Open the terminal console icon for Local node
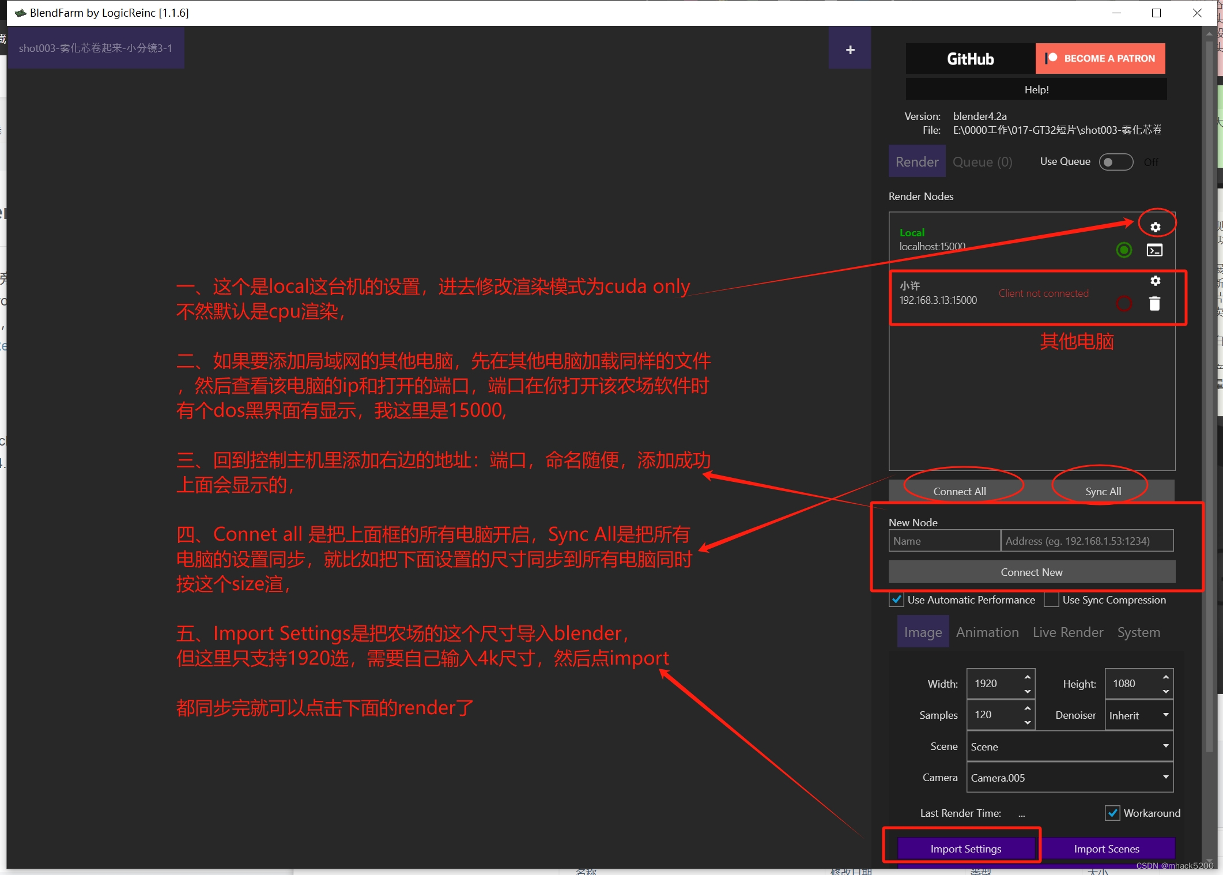The height and width of the screenshot is (875, 1223). coord(1154,250)
